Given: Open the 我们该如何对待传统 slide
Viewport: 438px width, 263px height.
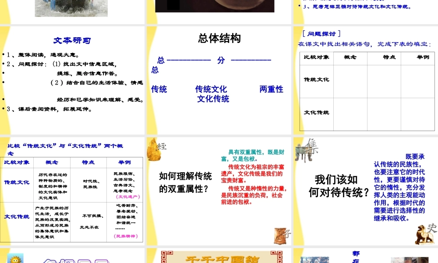Looking at the screenshot, I should [366, 191].
